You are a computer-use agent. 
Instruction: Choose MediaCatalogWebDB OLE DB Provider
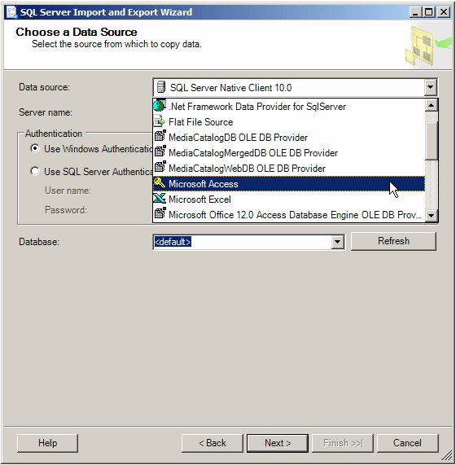click(289, 168)
